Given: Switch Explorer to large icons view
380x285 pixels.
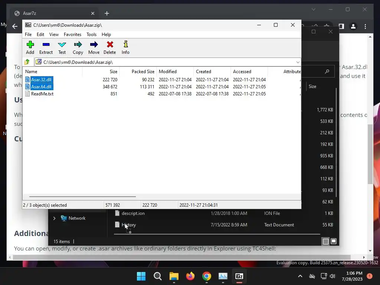Looking at the screenshot, I should pyautogui.click(x=334, y=241).
